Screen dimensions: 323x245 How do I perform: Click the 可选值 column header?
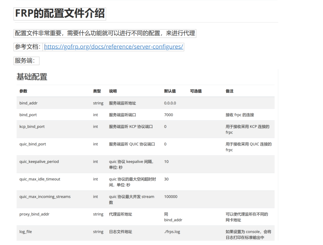[196, 91]
